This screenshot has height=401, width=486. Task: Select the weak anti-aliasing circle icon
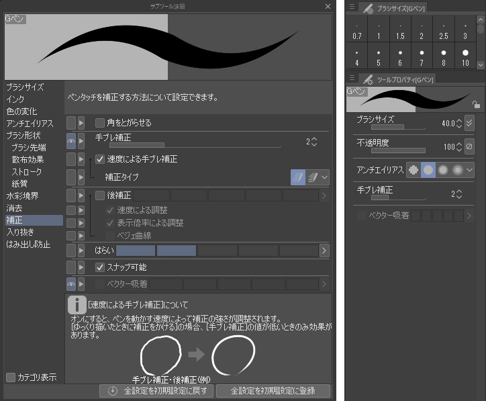click(428, 170)
